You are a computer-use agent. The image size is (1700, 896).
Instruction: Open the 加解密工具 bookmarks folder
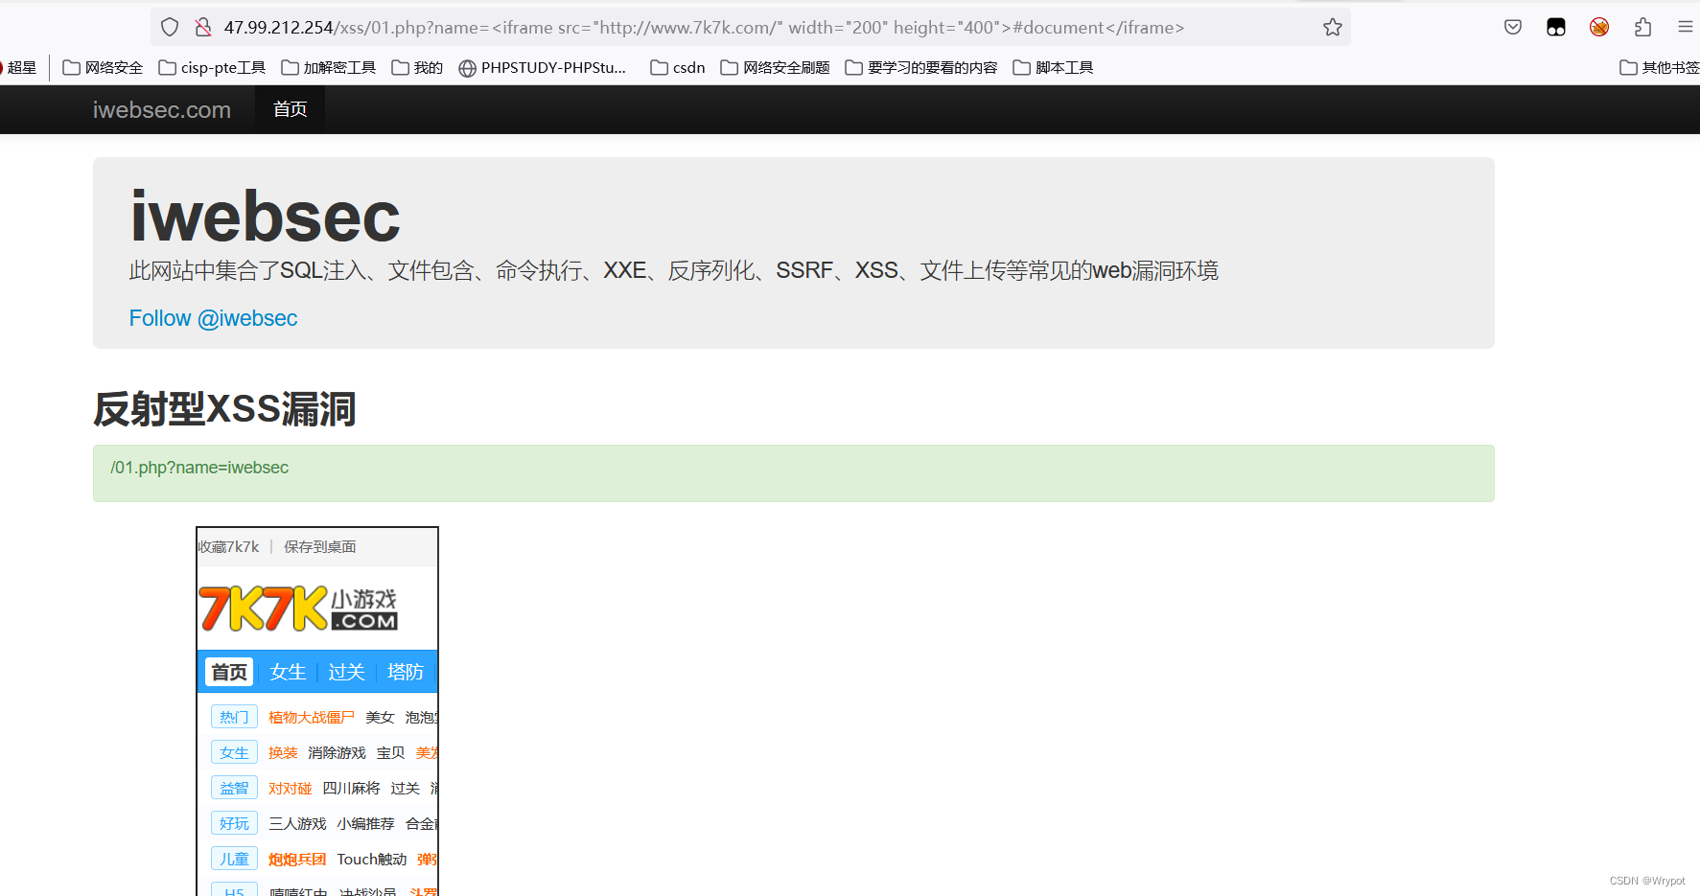(x=328, y=67)
